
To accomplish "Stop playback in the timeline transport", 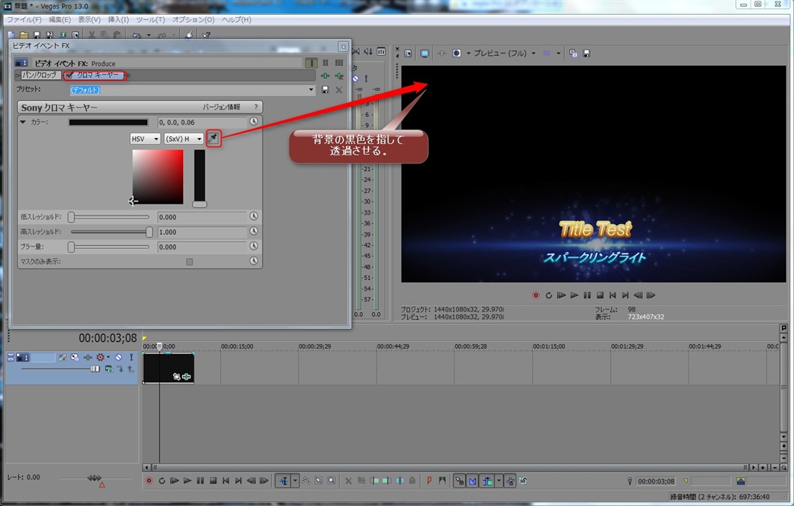I will (x=213, y=480).
